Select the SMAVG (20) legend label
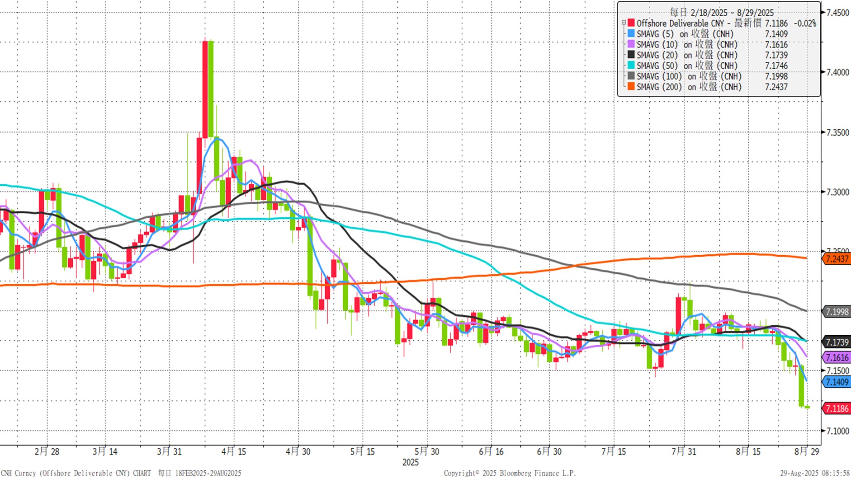This screenshot has width=851, height=478. (687, 55)
